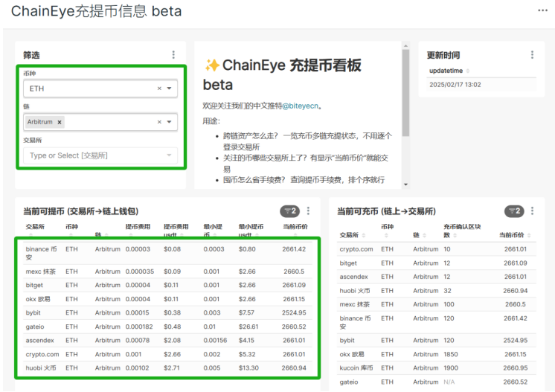Sort 当前可充币 table by 交易所
This screenshot has height=392, width=555.
[x=352, y=235]
